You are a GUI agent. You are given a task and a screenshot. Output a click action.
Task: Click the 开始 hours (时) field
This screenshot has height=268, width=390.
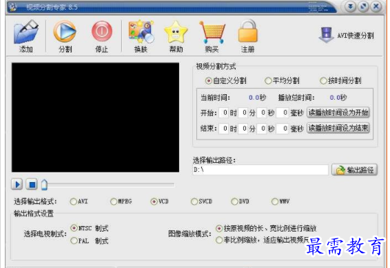pos(224,113)
